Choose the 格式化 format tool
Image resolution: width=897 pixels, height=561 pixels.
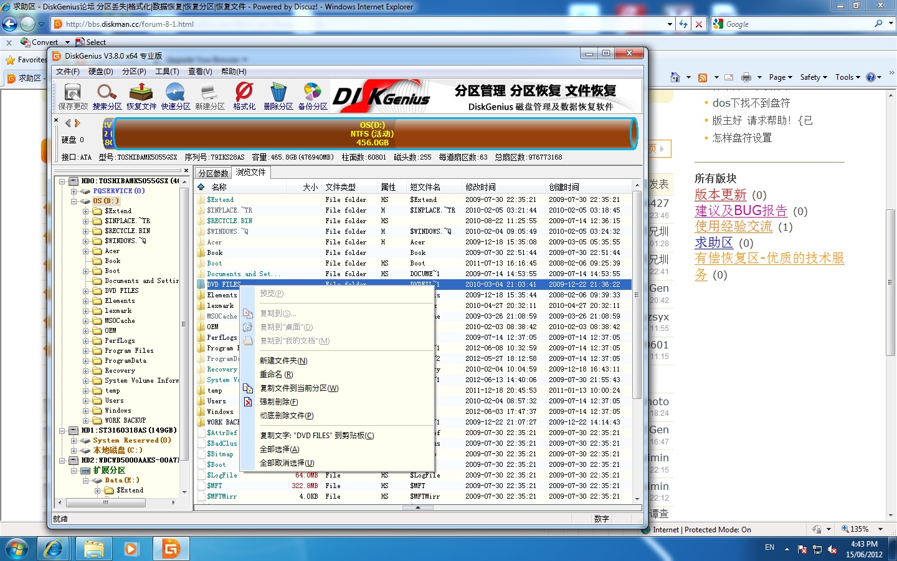[244, 97]
